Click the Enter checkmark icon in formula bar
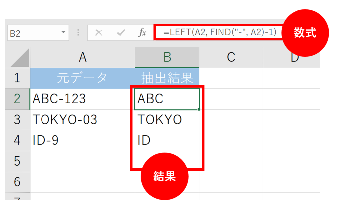The height and width of the screenshot is (207, 340). pos(121,33)
